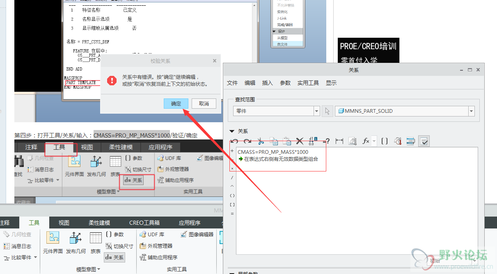
Task: Insert equals = operator from side strip
Action: (x=232, y=213)
